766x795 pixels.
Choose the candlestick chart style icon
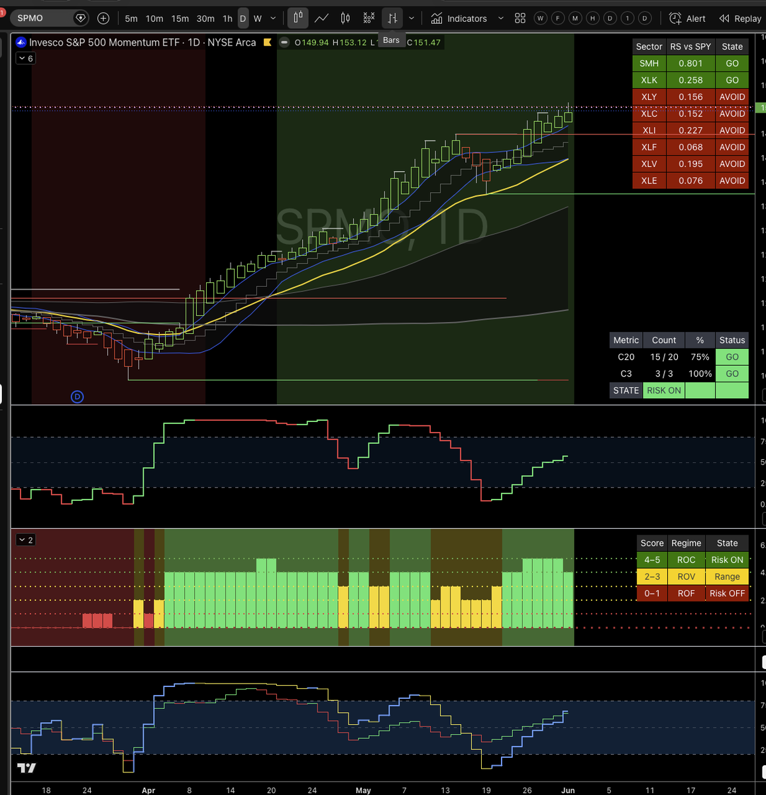[298, 19]
